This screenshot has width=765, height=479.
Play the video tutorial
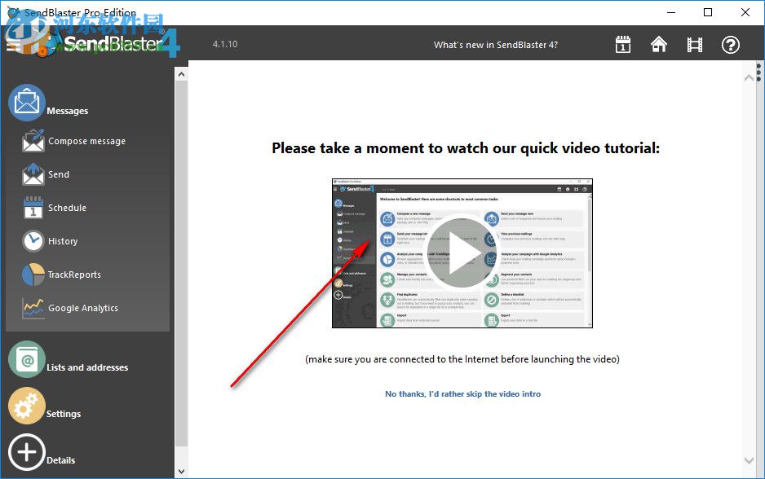(x=462, y=253)
